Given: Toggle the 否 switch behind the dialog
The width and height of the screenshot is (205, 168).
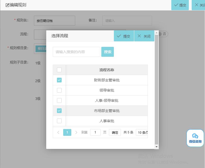Looking at the screenshot, I should click(x=163, y=34).
